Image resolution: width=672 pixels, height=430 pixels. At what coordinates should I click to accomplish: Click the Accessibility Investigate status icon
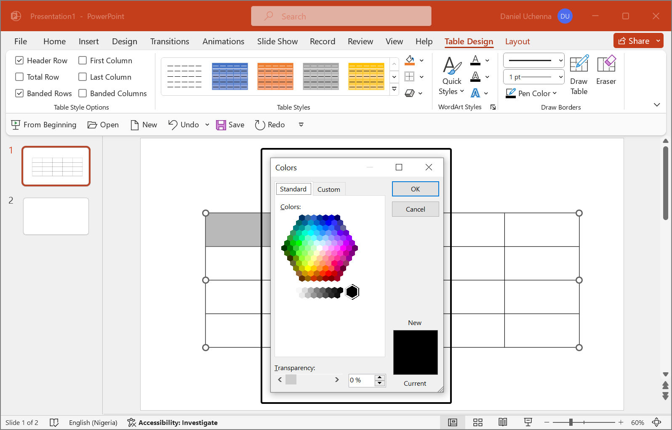[x=132, y=422]
